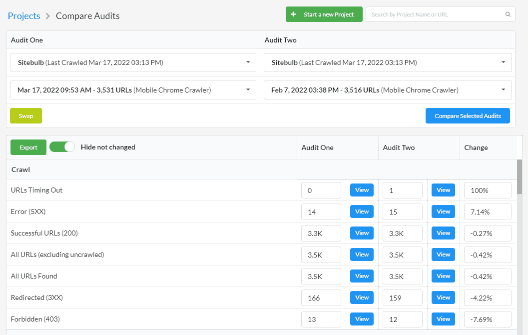View Audit One All URLs excluding uncrawled
The image size is (528, 335).
coord(362,255)
